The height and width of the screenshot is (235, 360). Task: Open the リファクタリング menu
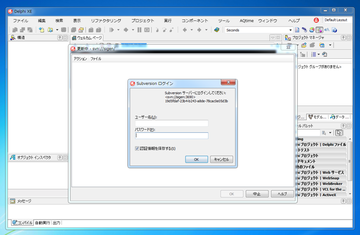click(106, 20)
